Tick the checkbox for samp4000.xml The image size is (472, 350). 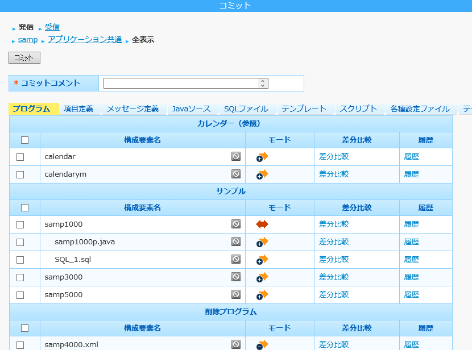pyautogui.click(x=20, y=345)
